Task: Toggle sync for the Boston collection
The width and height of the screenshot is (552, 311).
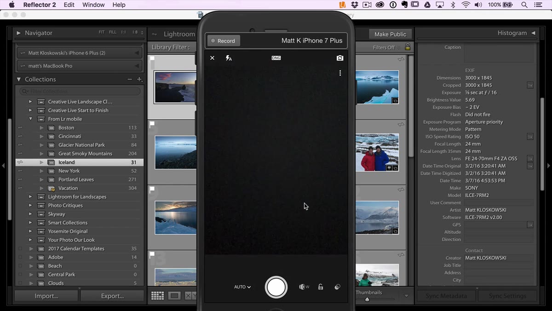Action: [20, 128]
